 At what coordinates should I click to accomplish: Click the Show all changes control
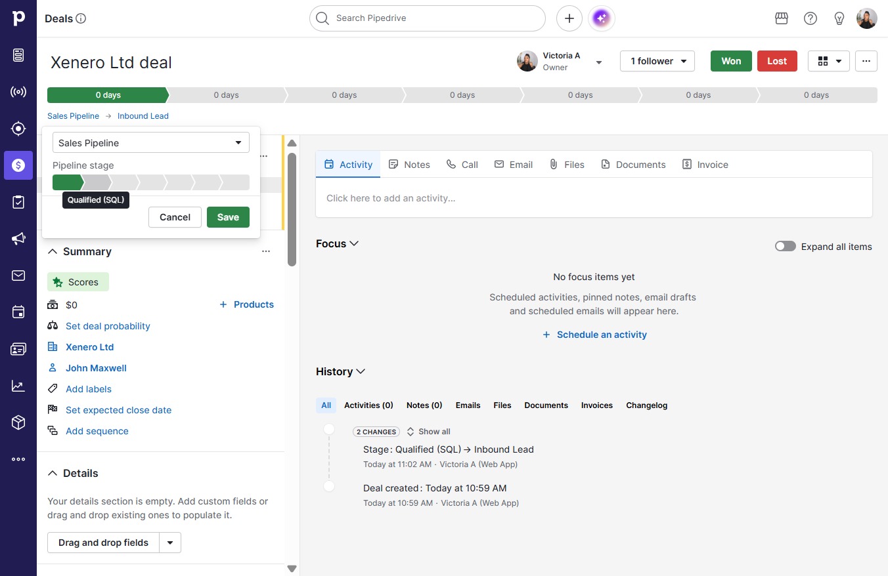(428, 432)
